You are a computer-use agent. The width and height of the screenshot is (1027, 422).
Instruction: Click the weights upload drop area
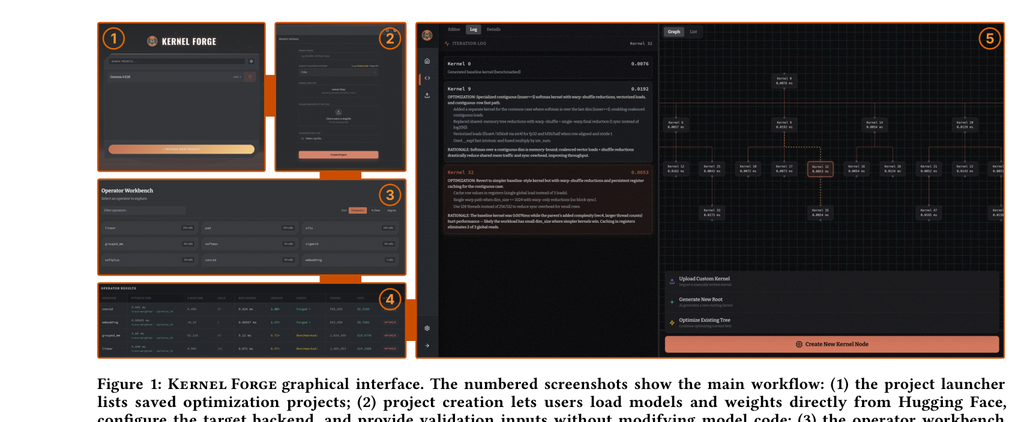pyautogui.click(x=339, y=116)
